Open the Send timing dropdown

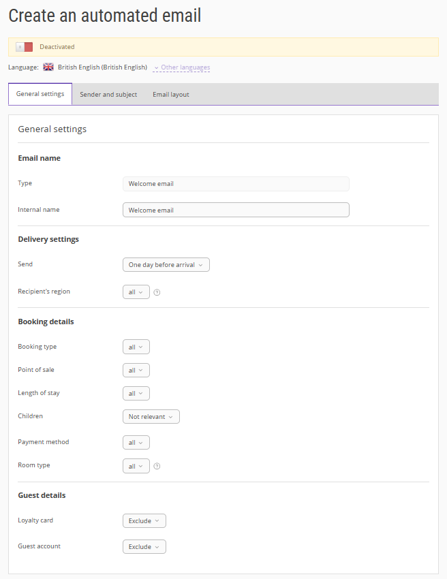pos(166,265)
